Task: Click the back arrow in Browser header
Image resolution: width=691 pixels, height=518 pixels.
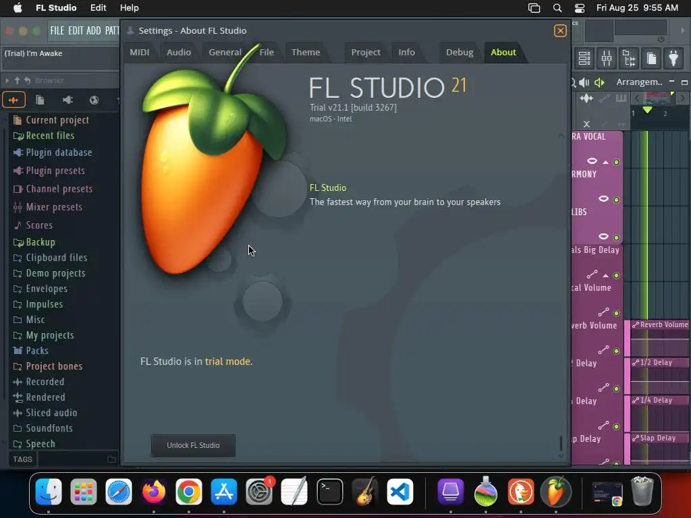Action: pyautogui.click(x=27, y=80)
